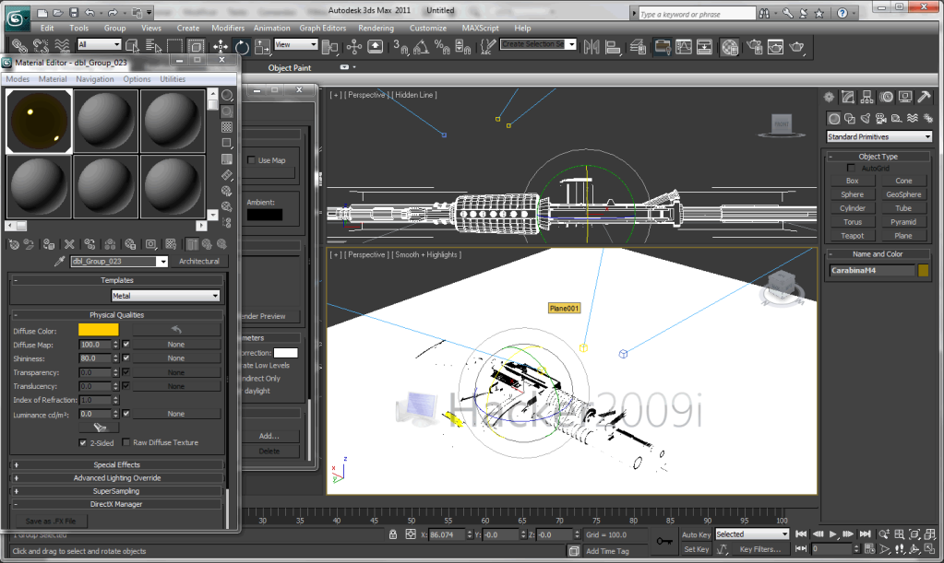This screenshot has width=944, height=563.
Task: Open Material Editor's Utilities menu
Action: (x=173, y=79)
